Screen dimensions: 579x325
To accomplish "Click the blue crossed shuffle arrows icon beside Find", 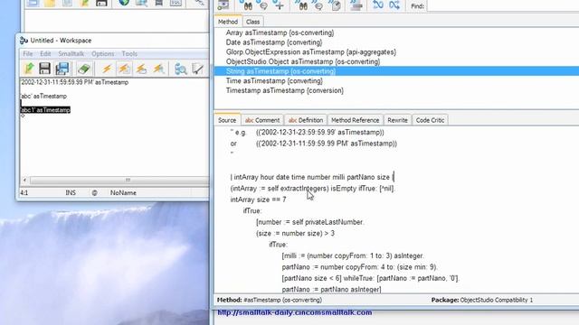I will (x=394, y=5).
